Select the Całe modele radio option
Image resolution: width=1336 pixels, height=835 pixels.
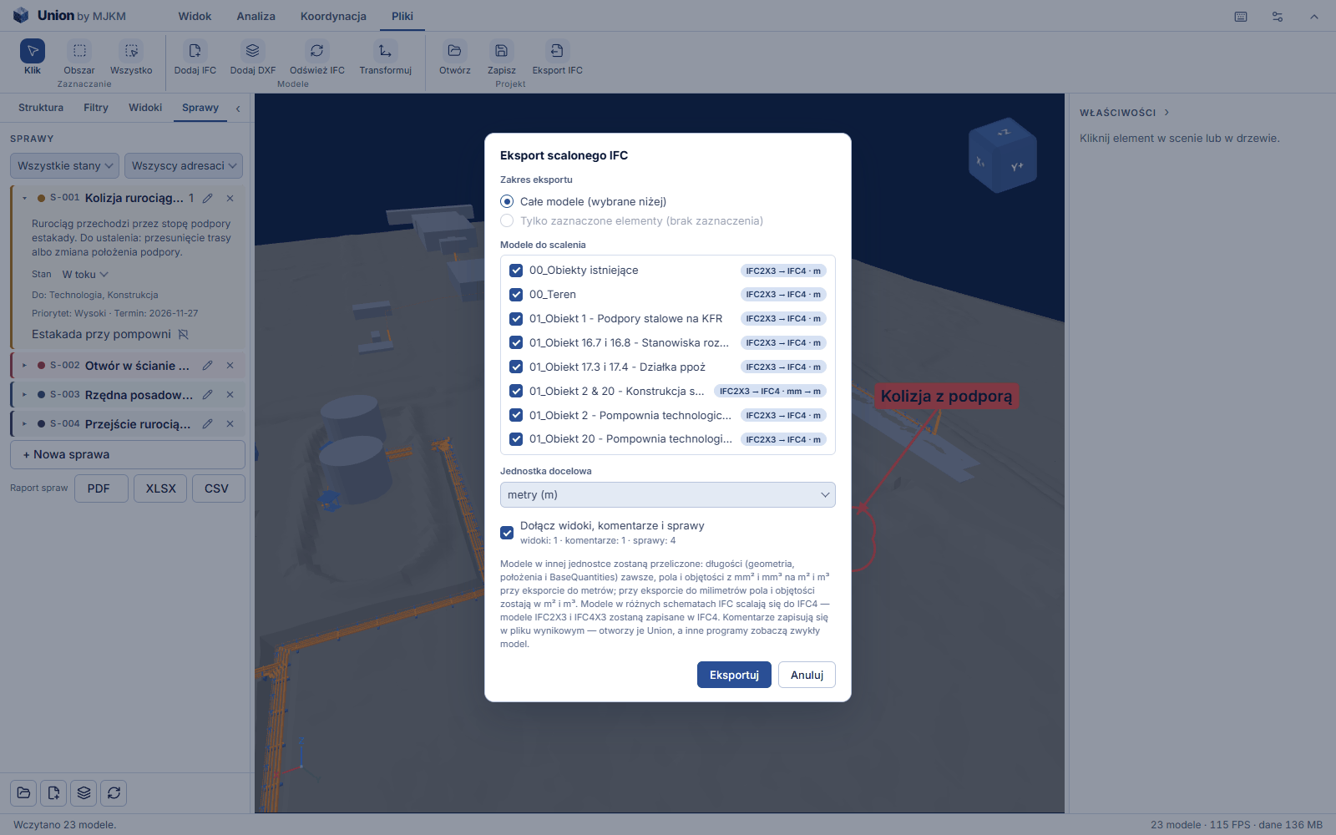coord(507,201)
